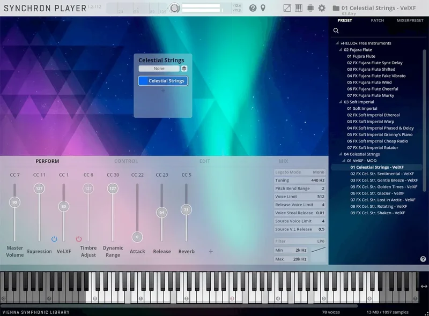Toggle the red power button for Timbre Adjust
The image size is (429, 316).
point(79,239)
